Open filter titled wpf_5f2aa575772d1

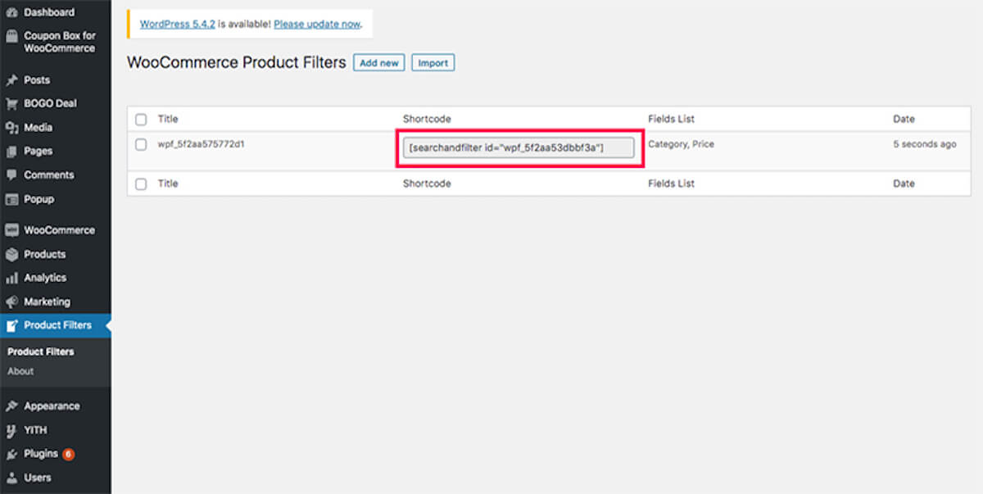pyautogui.click(x=202, y=144)
